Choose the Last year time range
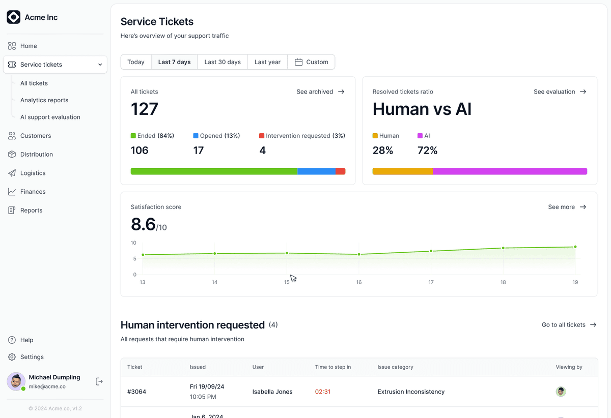The height and width of the screenshot is (418, 611). [267, 62]
